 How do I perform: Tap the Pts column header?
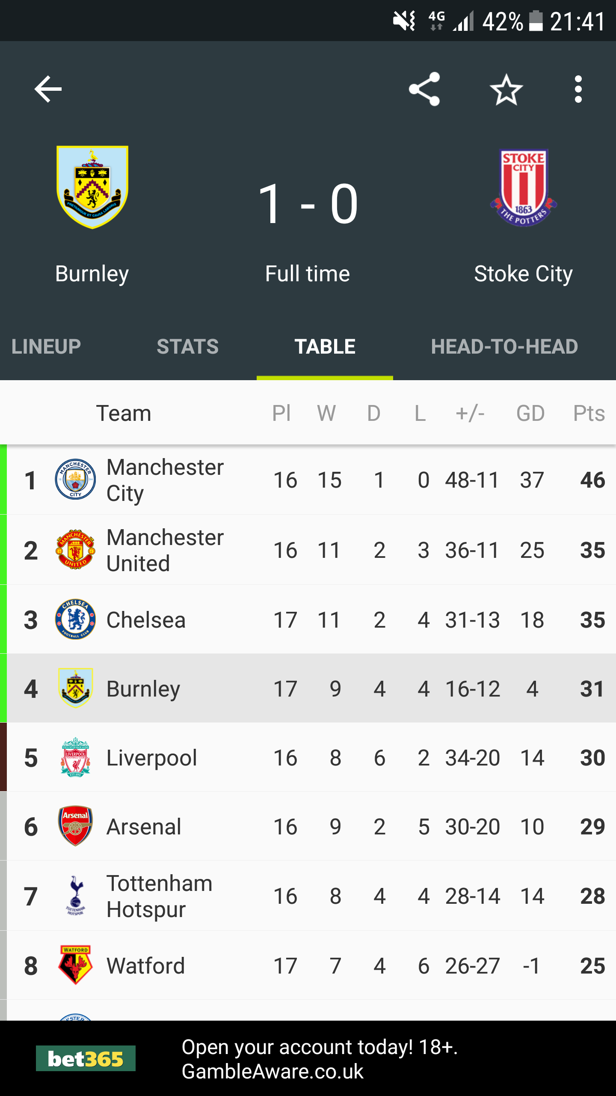click(x=589, y=413)
